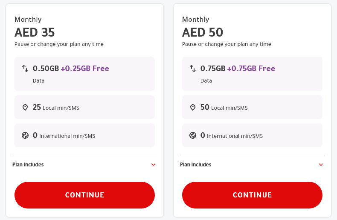
Task: Click the data transfer arrows icon in AED 50 plan
Action: click(x=193, y=69)
